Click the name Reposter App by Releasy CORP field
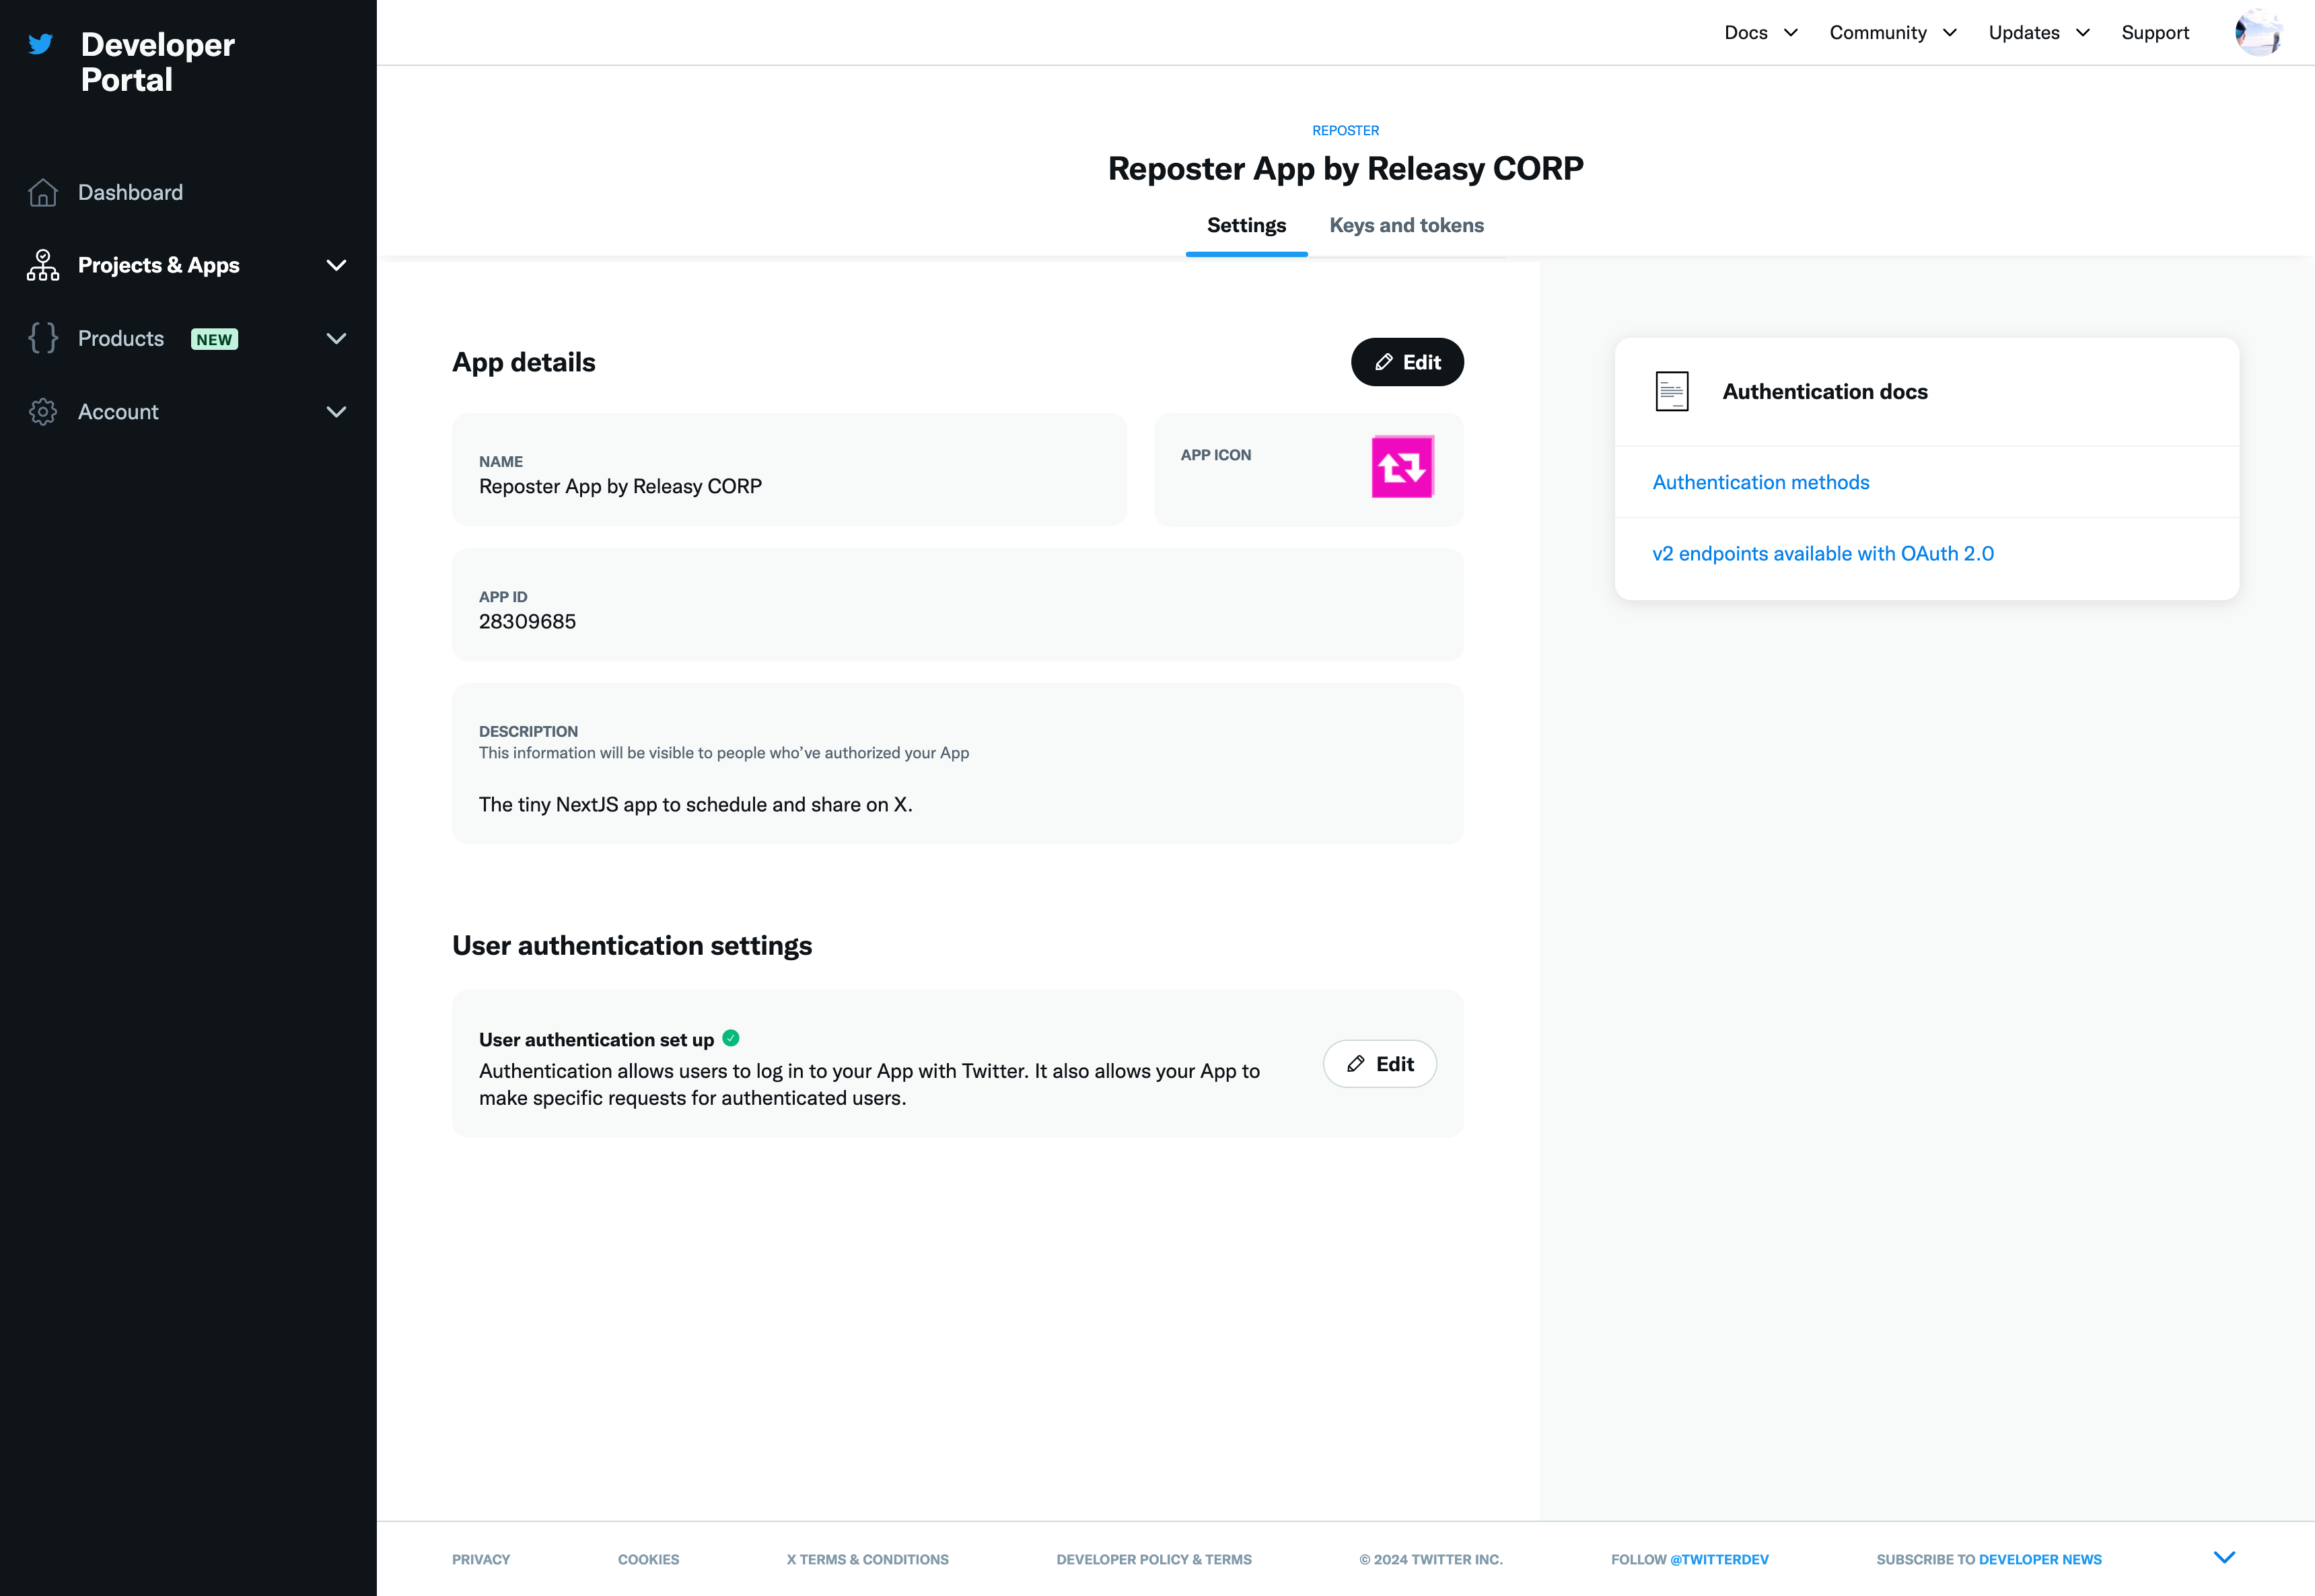Image resolution: width=2315 pixels, height=1596 pixels. pos(789,470)
